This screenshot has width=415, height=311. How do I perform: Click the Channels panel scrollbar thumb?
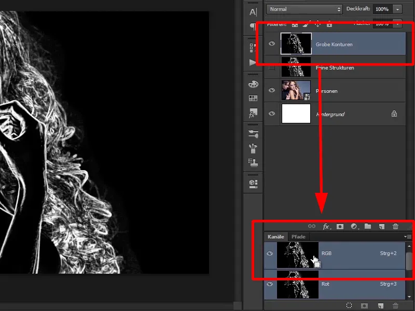tap(409, 261)
